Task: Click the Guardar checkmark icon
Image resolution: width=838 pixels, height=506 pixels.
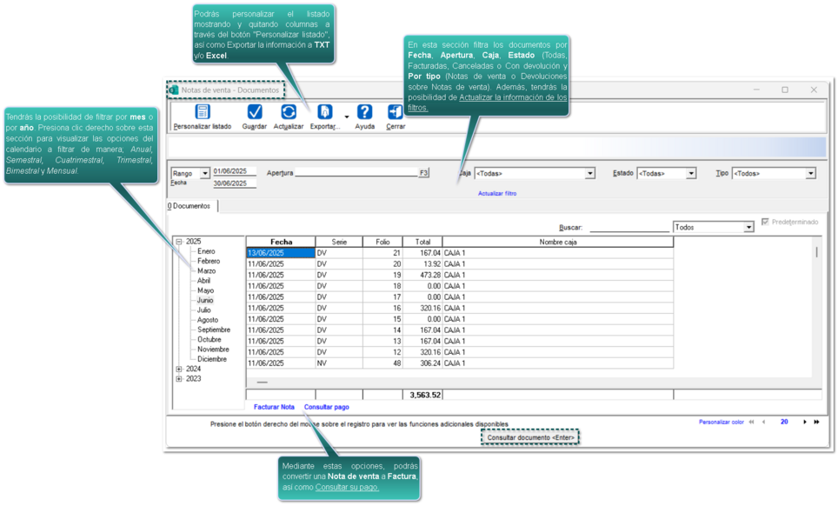Action: point(254,113)
